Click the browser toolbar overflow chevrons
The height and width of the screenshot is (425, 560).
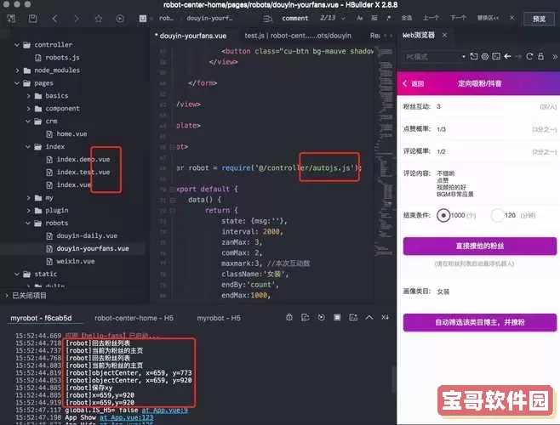coord(555,57)
